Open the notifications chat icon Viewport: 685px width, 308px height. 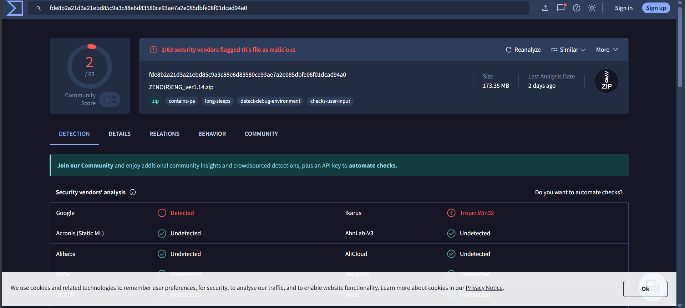click(x=561, y=7)
